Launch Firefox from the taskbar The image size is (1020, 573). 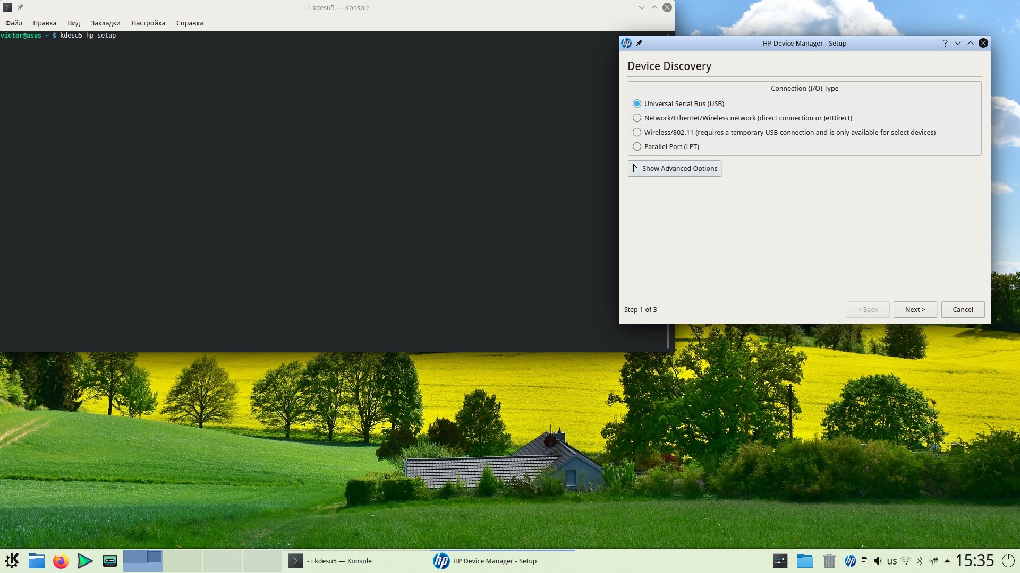pos(61,561)
